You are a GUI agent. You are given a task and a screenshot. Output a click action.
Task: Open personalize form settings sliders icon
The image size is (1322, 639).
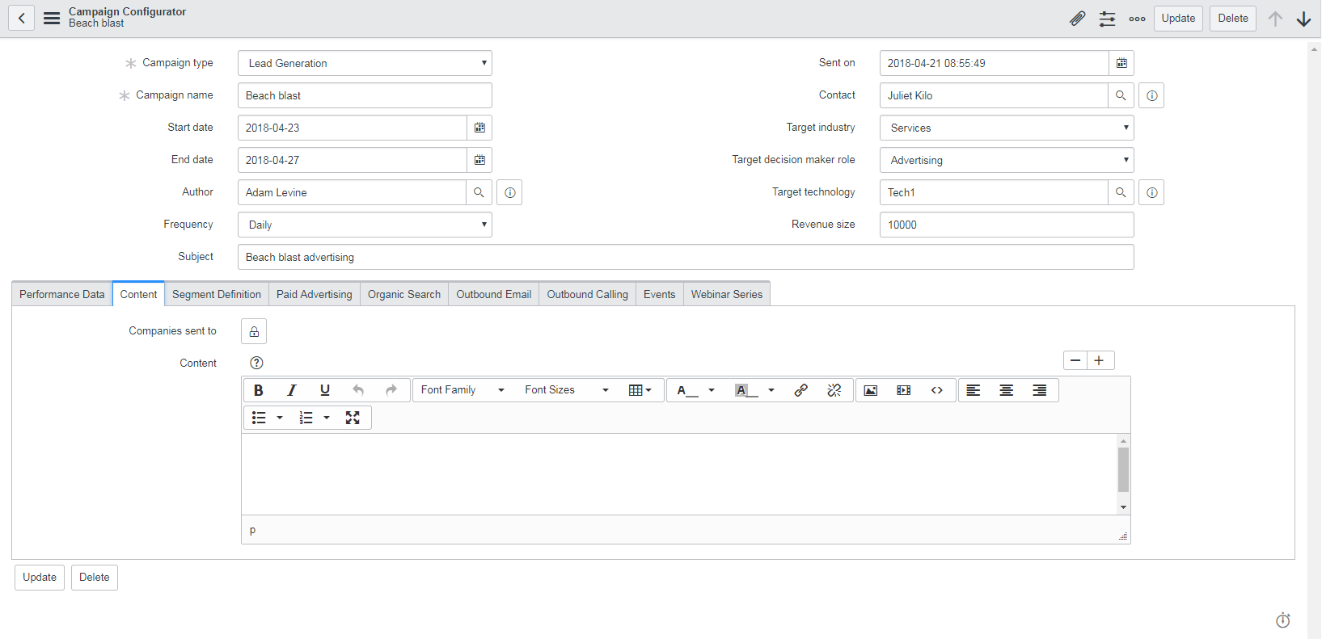(1107, 19)
